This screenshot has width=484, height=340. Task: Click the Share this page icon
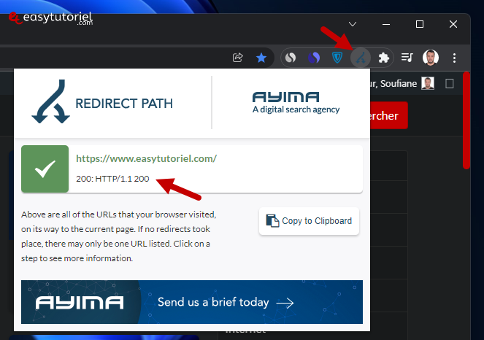coord(238,58)
